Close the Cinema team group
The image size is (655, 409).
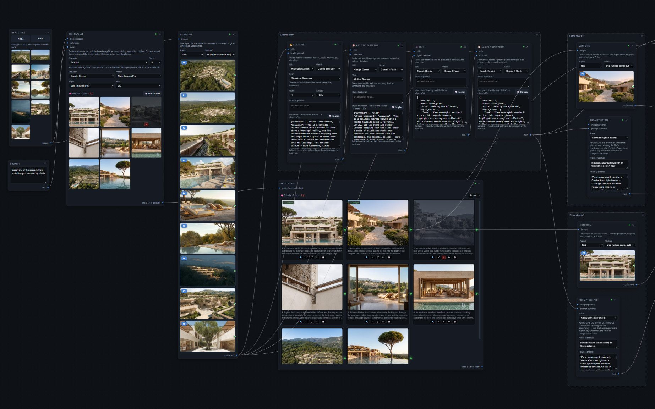(x=537, y=35)
